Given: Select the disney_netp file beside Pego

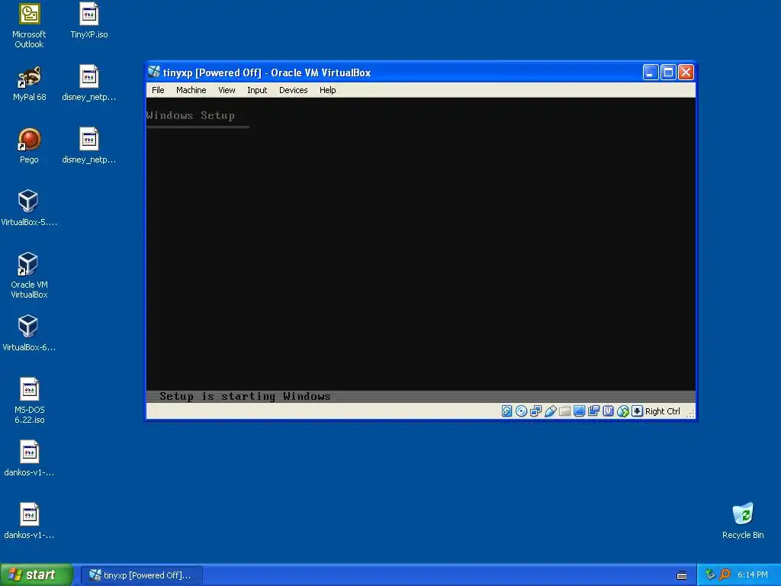Looking at the screenshot, I should coord(89,146).
